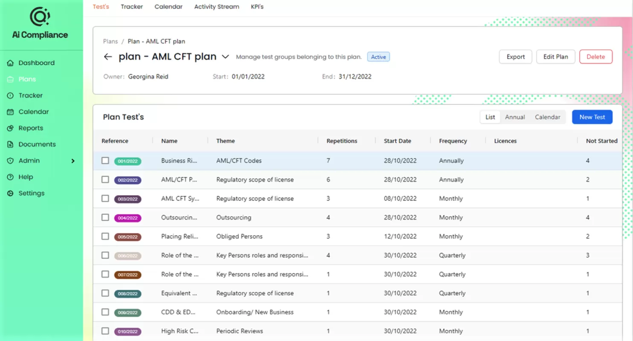
Task: Sort by the Name column header
Action: click(169, 141)
